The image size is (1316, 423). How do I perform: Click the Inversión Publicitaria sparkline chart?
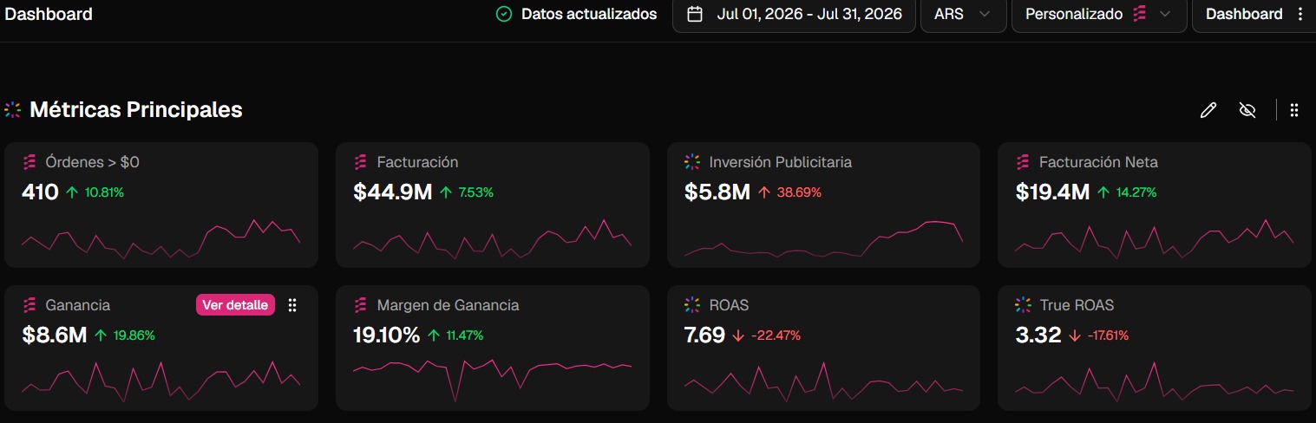point(823,238)
